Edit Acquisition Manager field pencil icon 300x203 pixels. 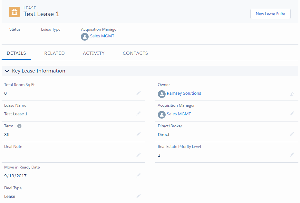(292, 114)
